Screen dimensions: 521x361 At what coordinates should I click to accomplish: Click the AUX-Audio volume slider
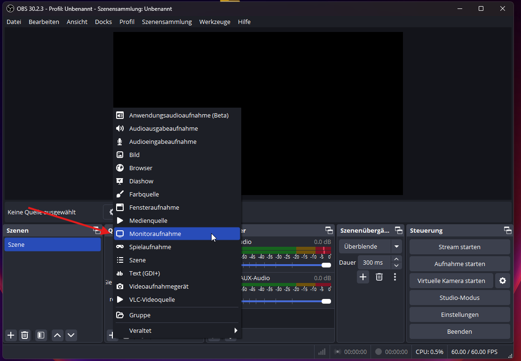point(286,301)
